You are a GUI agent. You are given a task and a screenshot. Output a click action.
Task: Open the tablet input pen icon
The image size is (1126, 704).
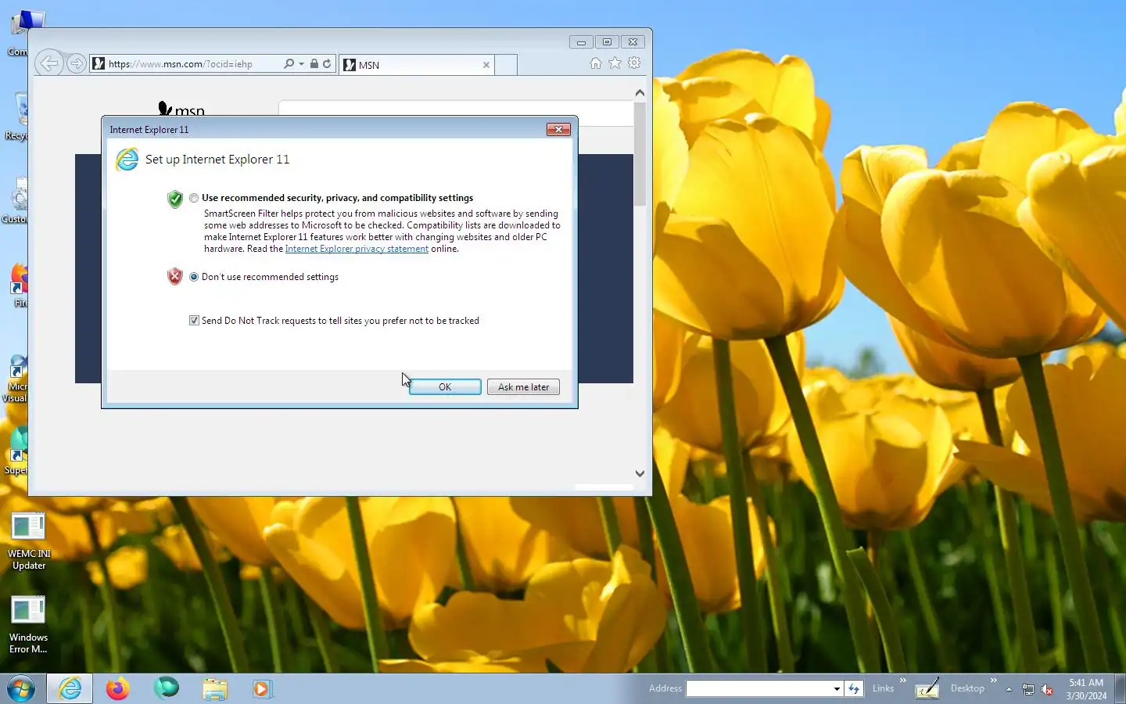pos(927,688)
